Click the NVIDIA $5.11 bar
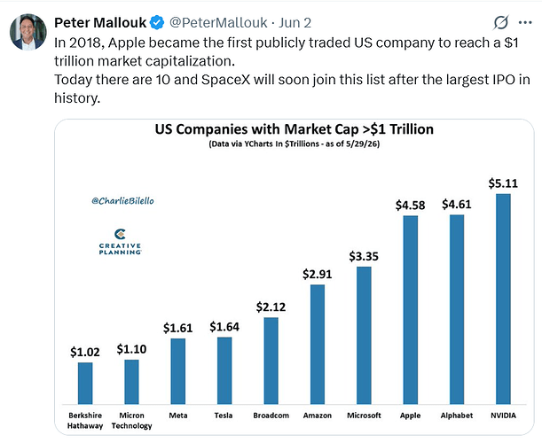The height and width of the screenshot is (443, 542). (x=503, y=299)
